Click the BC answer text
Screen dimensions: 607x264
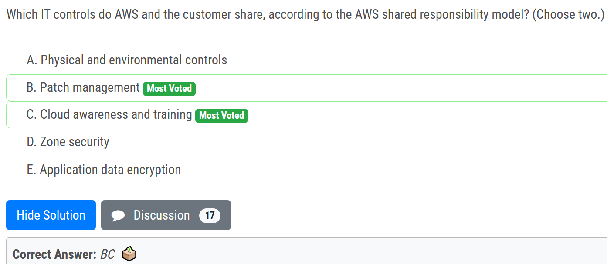[107, 254]
